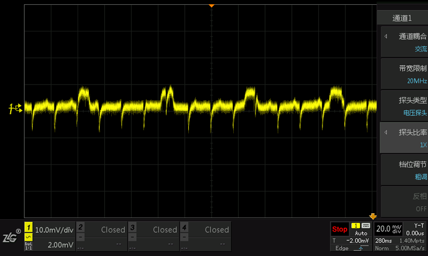
Task: Select the 探头类型 probe type menu item
Action: point(404,106)
